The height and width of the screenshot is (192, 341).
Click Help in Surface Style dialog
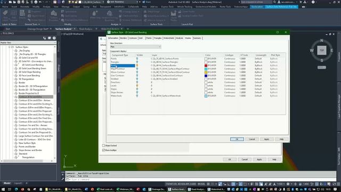pos(281,139)
